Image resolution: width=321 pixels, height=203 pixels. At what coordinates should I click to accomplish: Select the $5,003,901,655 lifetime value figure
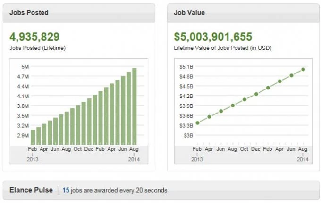pyautogui.click(x=213, y=37)
